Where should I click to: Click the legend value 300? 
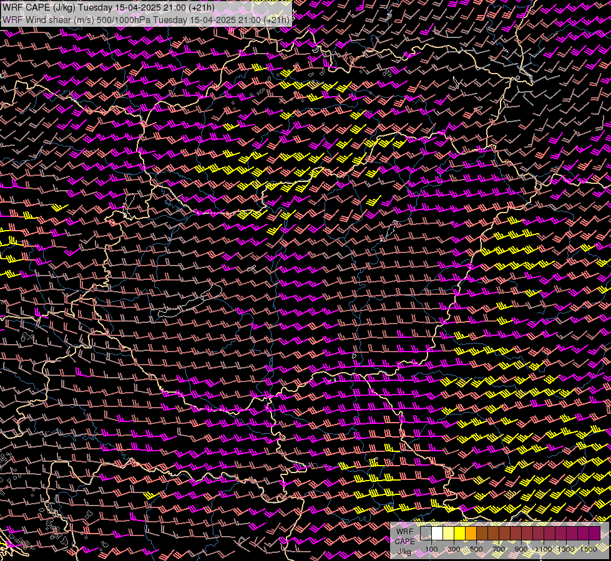[x=454, y=549]
